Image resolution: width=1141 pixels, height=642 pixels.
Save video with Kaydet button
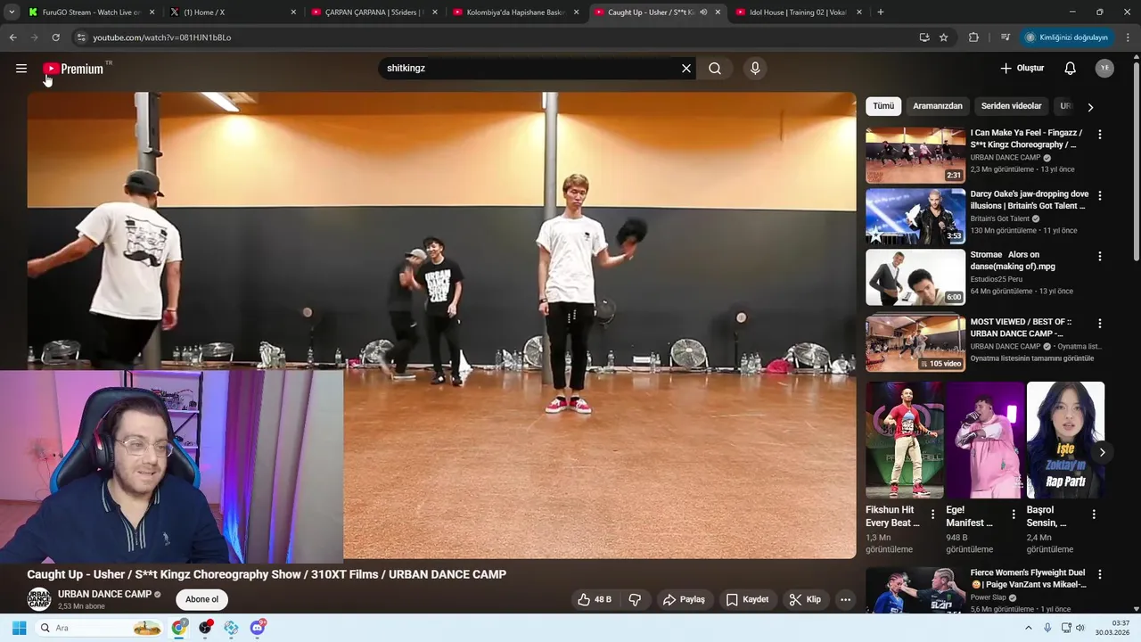tap(747, 600)
